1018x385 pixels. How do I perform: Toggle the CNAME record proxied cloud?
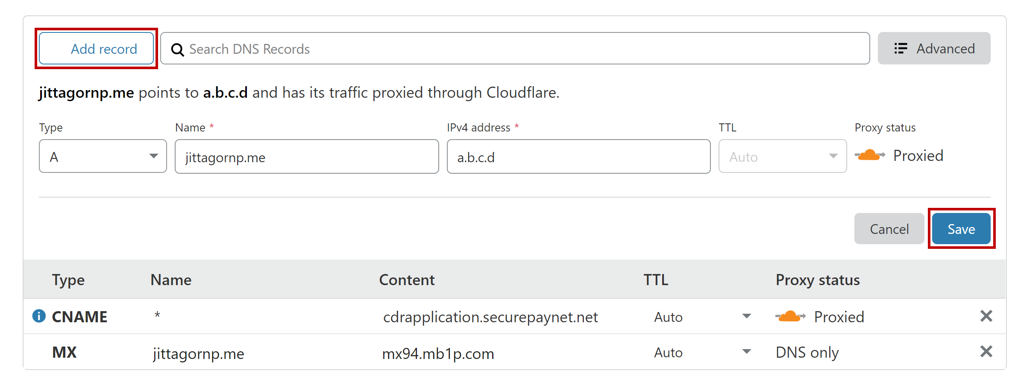click(790, 317)
